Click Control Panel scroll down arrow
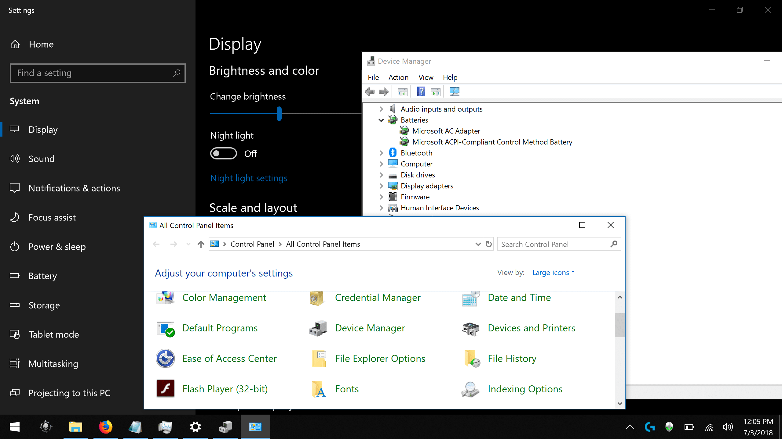Viewport: 782px width, 439px height. click(620, 404)
